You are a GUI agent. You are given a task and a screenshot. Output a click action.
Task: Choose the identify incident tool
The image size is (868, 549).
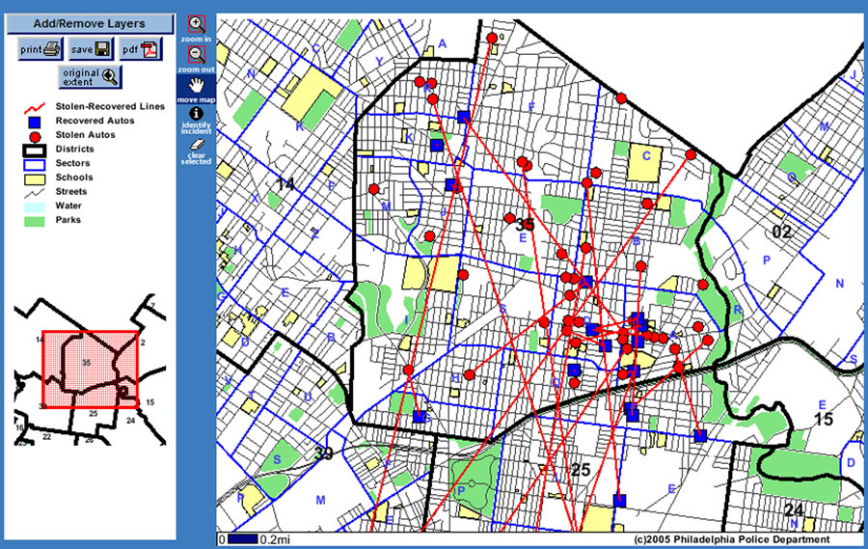click(x=196, y=121)
